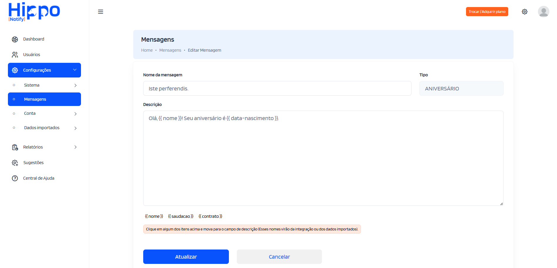Insert the {{ saudacao }} variable tag
557x268 pixels.
tap(180, 216)
